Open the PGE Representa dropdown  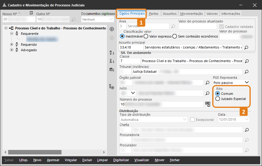[247, 82]
